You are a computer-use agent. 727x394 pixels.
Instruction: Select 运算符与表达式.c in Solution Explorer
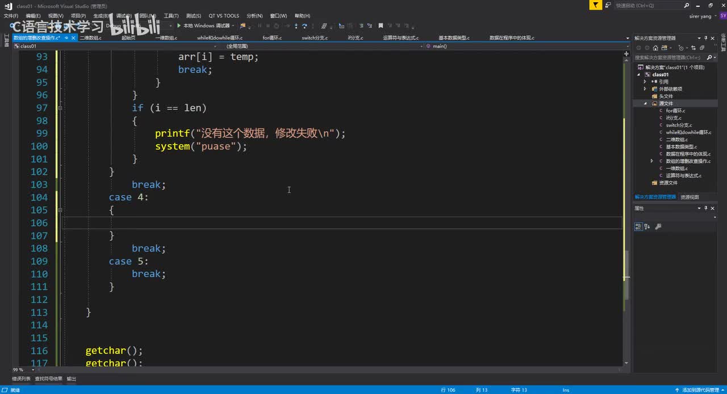click(x=684, y=175)
